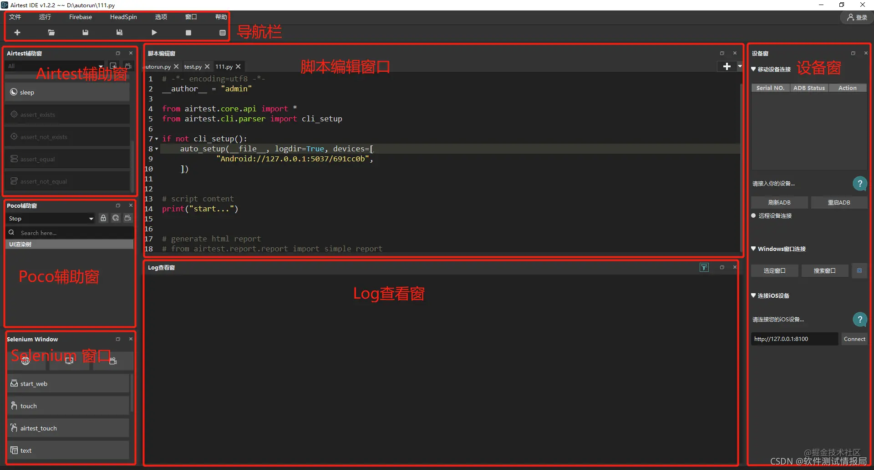The height and width of the screenshot is (470, 874).
Task: Click the 选定窗口 button
Action: pos(774,270)
